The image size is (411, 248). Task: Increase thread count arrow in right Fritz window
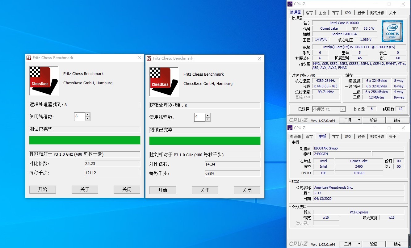click(208, 116)
